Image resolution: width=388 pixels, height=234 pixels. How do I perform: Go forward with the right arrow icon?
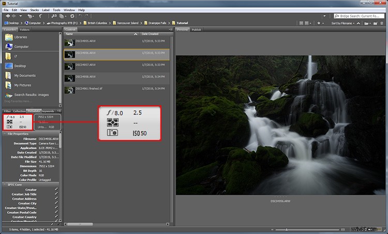click(14, 16)
